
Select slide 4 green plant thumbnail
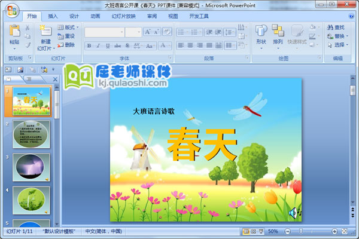click(31, 201)
